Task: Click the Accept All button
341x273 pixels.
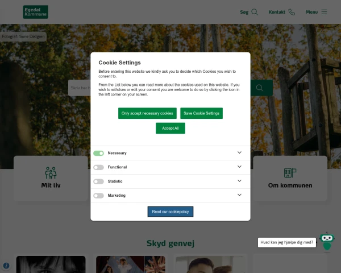Action: pyautogui.click(x=170, y=128)
